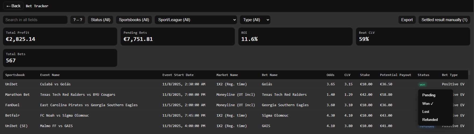Select the Malmo FF vs GAIS row
This screenshot has width=474, height=134.
[56, 126]
